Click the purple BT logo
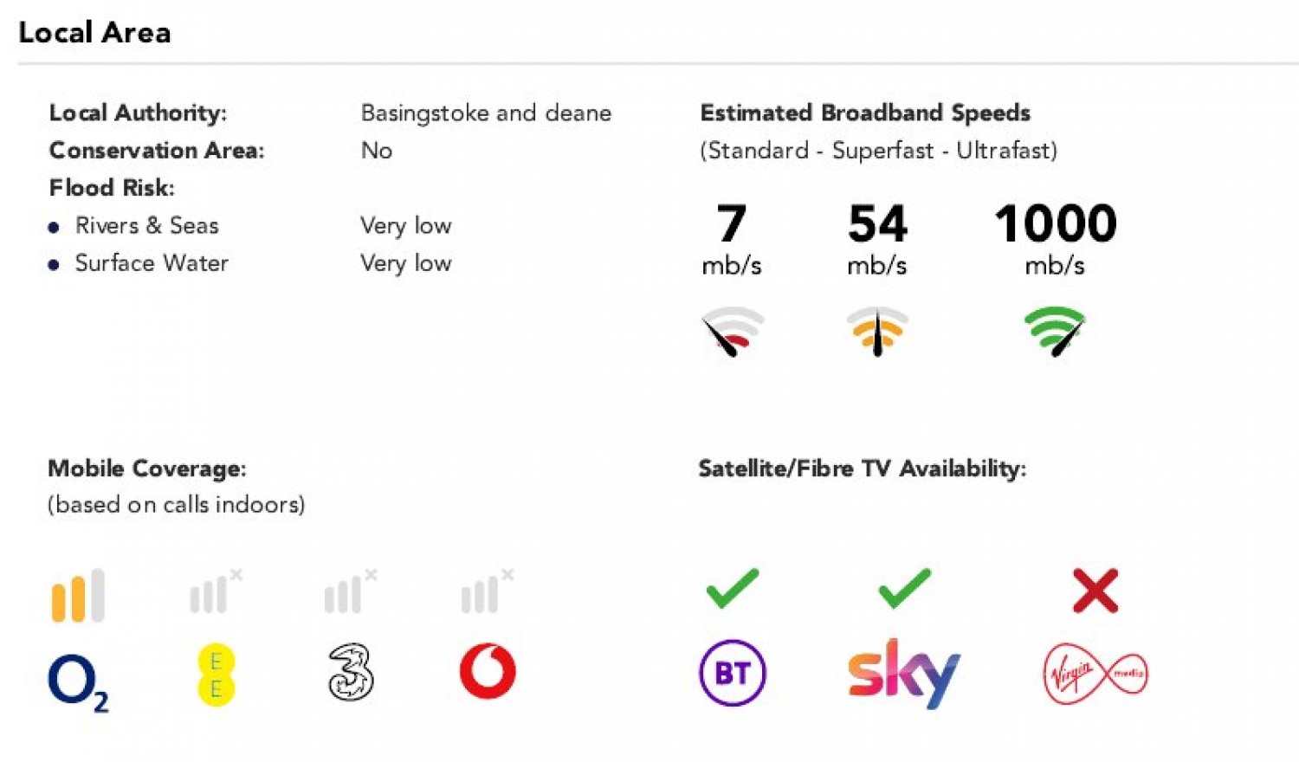This screenshot has height=762, width=1299. click(x=732, y=673)
